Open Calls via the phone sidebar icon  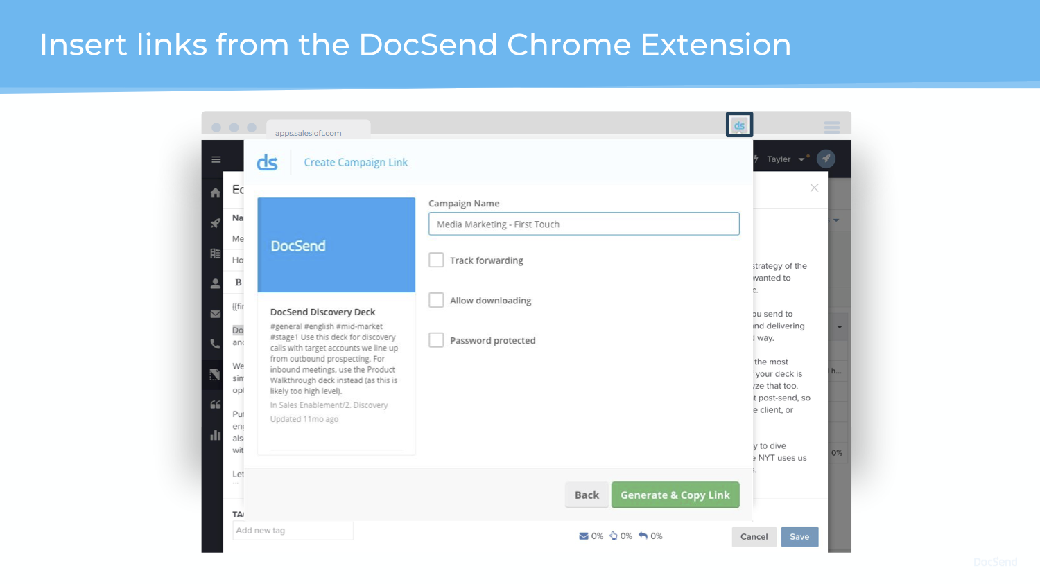216,344
